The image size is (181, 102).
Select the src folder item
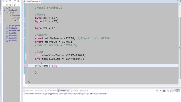point(13,13)
